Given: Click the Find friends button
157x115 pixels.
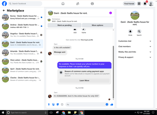Looking at the screenshot, I should click(129, 4).
